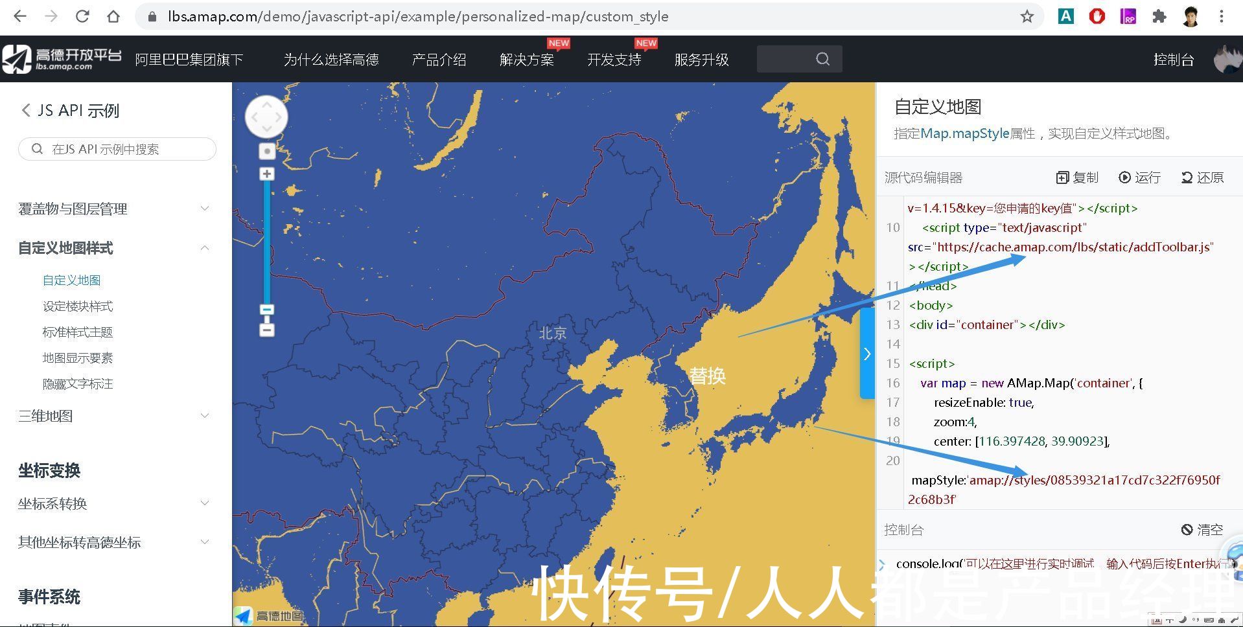
Task: Select the 设定楼块样式 example
Action: click(78, 306)
